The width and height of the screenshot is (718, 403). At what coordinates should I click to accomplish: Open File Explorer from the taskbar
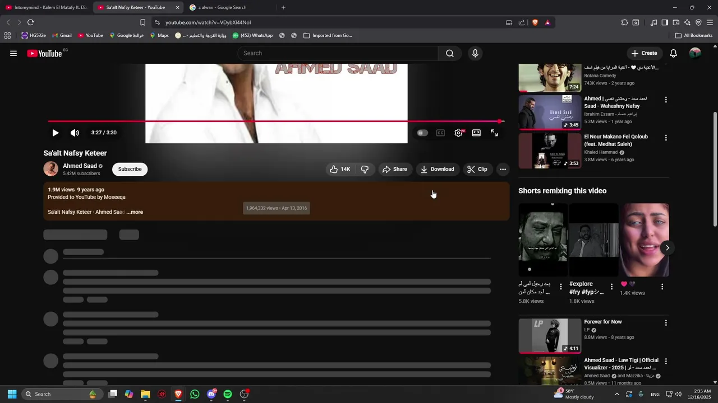pos(145,394)
